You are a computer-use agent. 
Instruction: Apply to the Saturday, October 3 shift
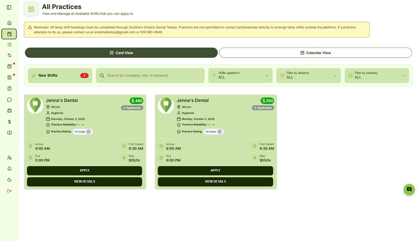pyautogui.click(x=84, y=170)
